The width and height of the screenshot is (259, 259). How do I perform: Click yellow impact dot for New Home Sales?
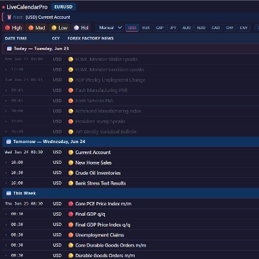71,163
